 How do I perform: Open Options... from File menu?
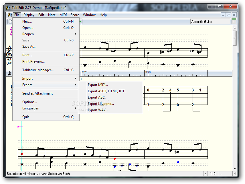pyautogui.click(x=46, y=102)
